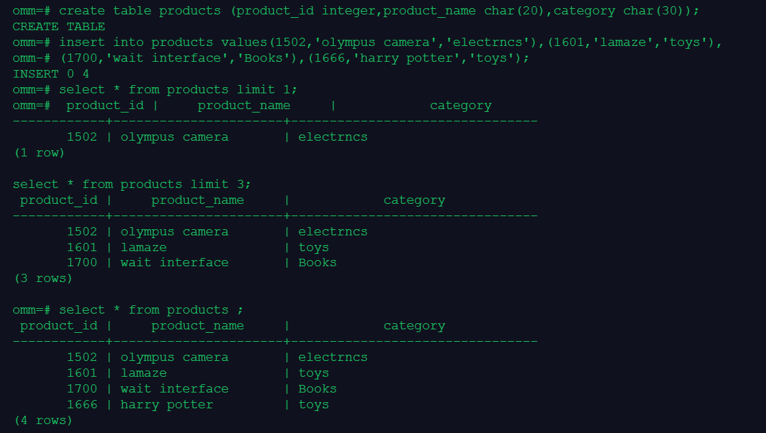Click the CREATE TABLE output line
Image resolution: width=766 pixels, height=433 pixels.
click(x=58, y=27)
